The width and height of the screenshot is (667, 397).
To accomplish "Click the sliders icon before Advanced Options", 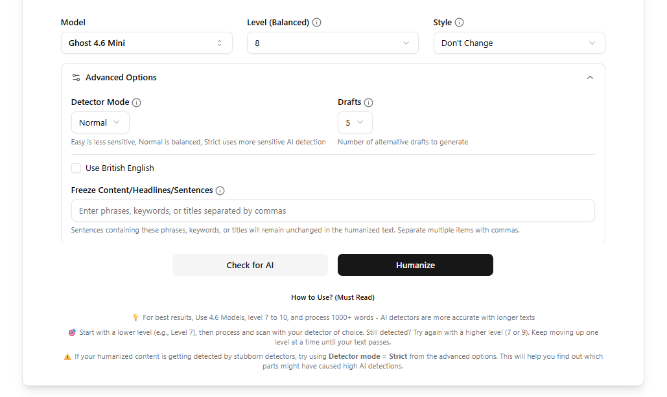I will click(x=76, y=77).
